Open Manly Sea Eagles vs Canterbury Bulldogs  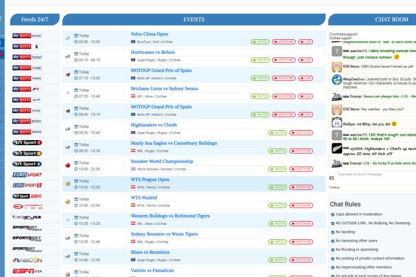[x=174, y=143]
